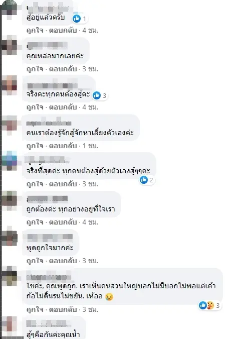Screen dimensions: 231x339
Task: Click blurred commenter name above 'จริงที่สุดค่ะ'
Action: tap(47, 160)
